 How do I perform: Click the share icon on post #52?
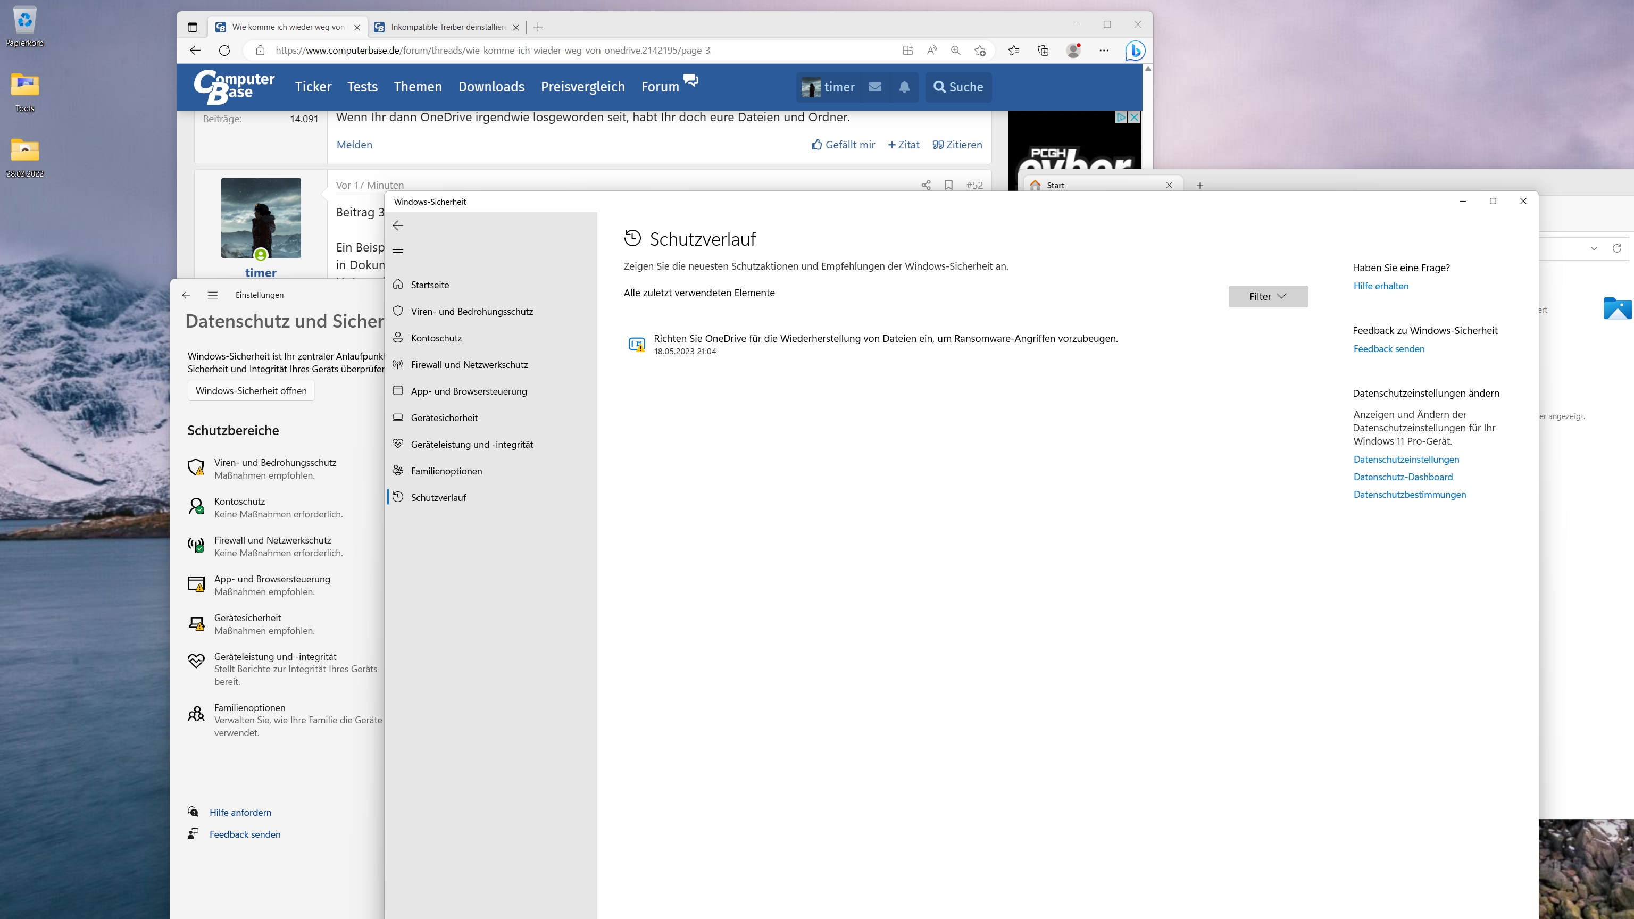pyautogui.click(x=926, y=185)
